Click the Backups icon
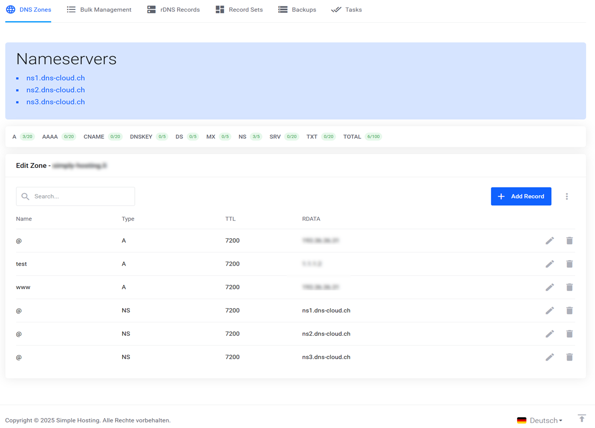This screenshot has height=428, width=595. coord(283,9)
